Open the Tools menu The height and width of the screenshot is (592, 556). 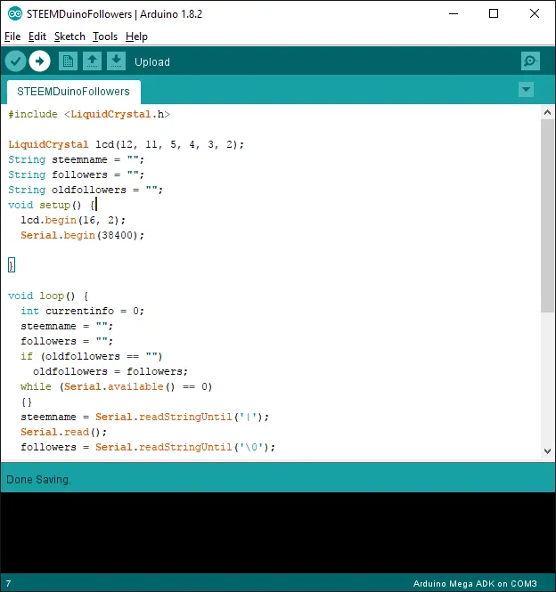pos(105,36)
